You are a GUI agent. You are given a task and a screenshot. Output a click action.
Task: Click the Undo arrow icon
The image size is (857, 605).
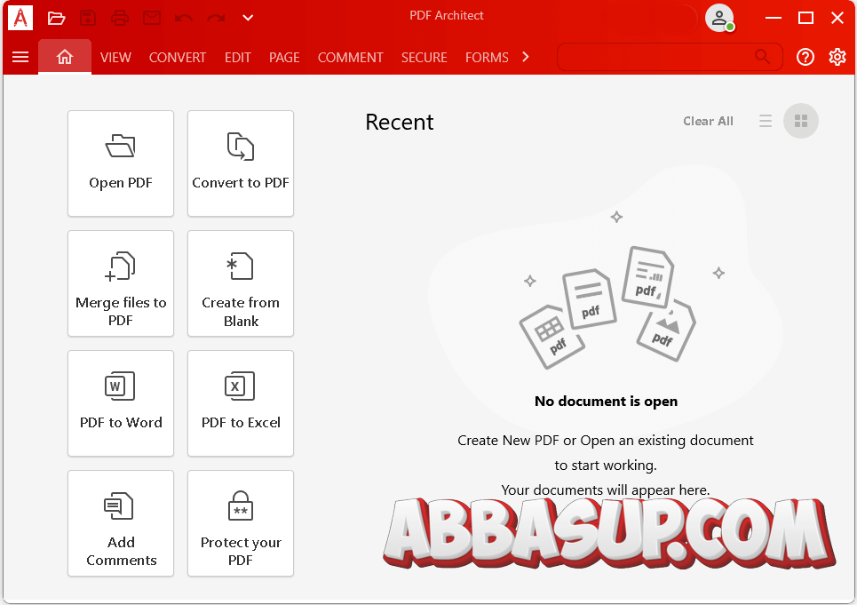[183, 18]
